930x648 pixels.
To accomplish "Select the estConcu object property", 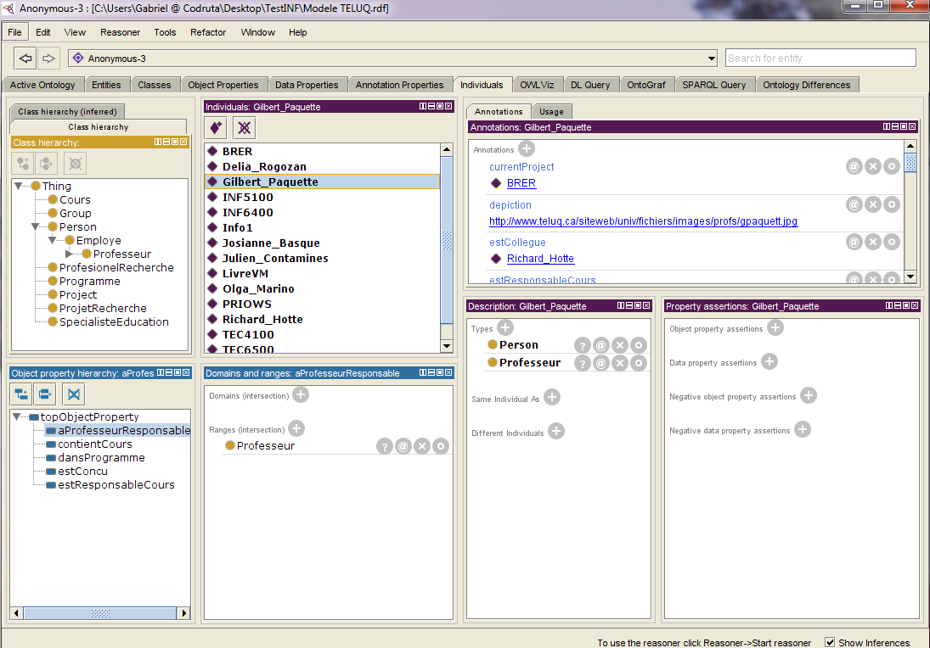I will pyautogui.click(x=82, y=471).
